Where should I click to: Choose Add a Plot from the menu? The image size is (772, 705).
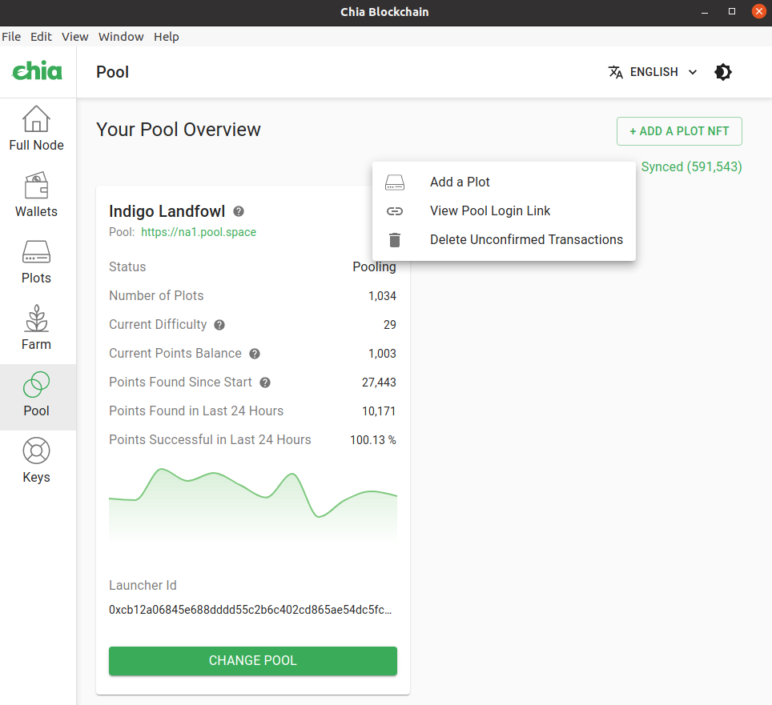pyautogui.click(x=504, y=182)
